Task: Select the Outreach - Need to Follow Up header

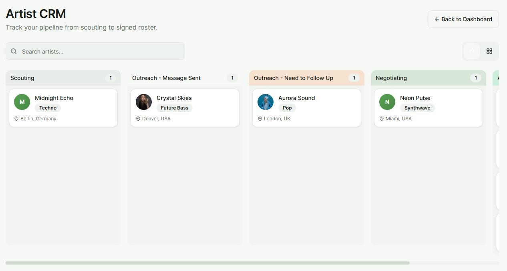Action: coord(293,78)
